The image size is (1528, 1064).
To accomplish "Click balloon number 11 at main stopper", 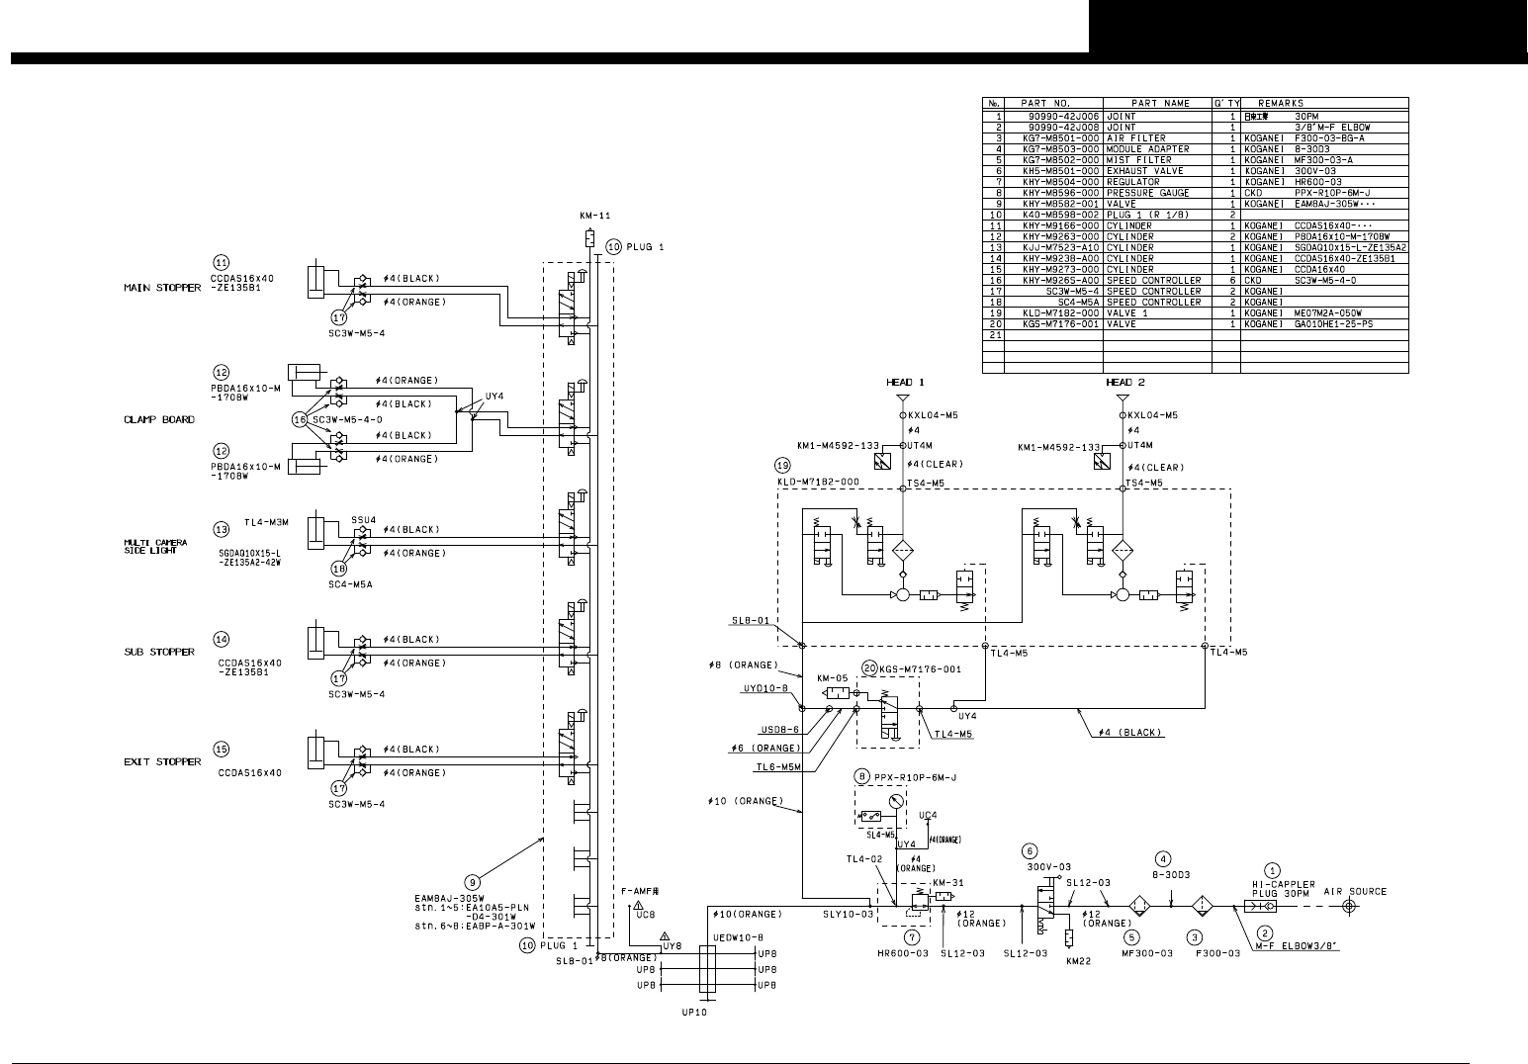I will pos(222,262).
